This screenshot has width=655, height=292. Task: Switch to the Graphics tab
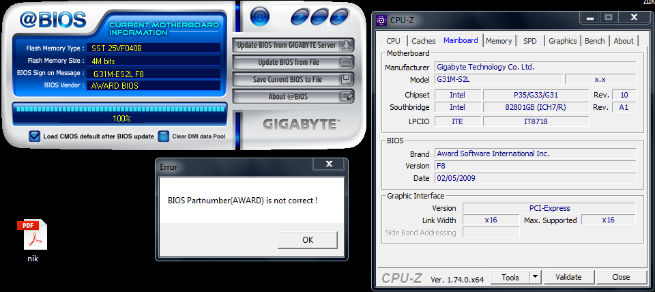pyautogui.click(x=563, y=41)
